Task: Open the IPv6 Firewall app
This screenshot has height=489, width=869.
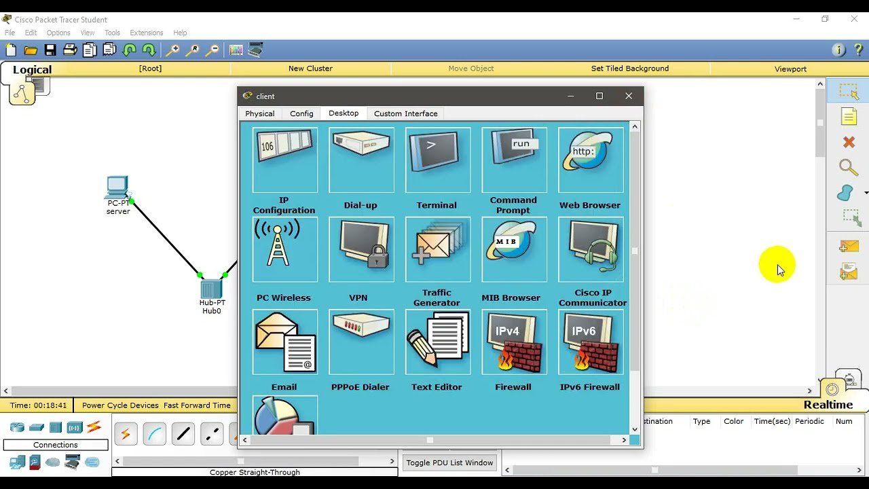Action: tap(591, 342)
